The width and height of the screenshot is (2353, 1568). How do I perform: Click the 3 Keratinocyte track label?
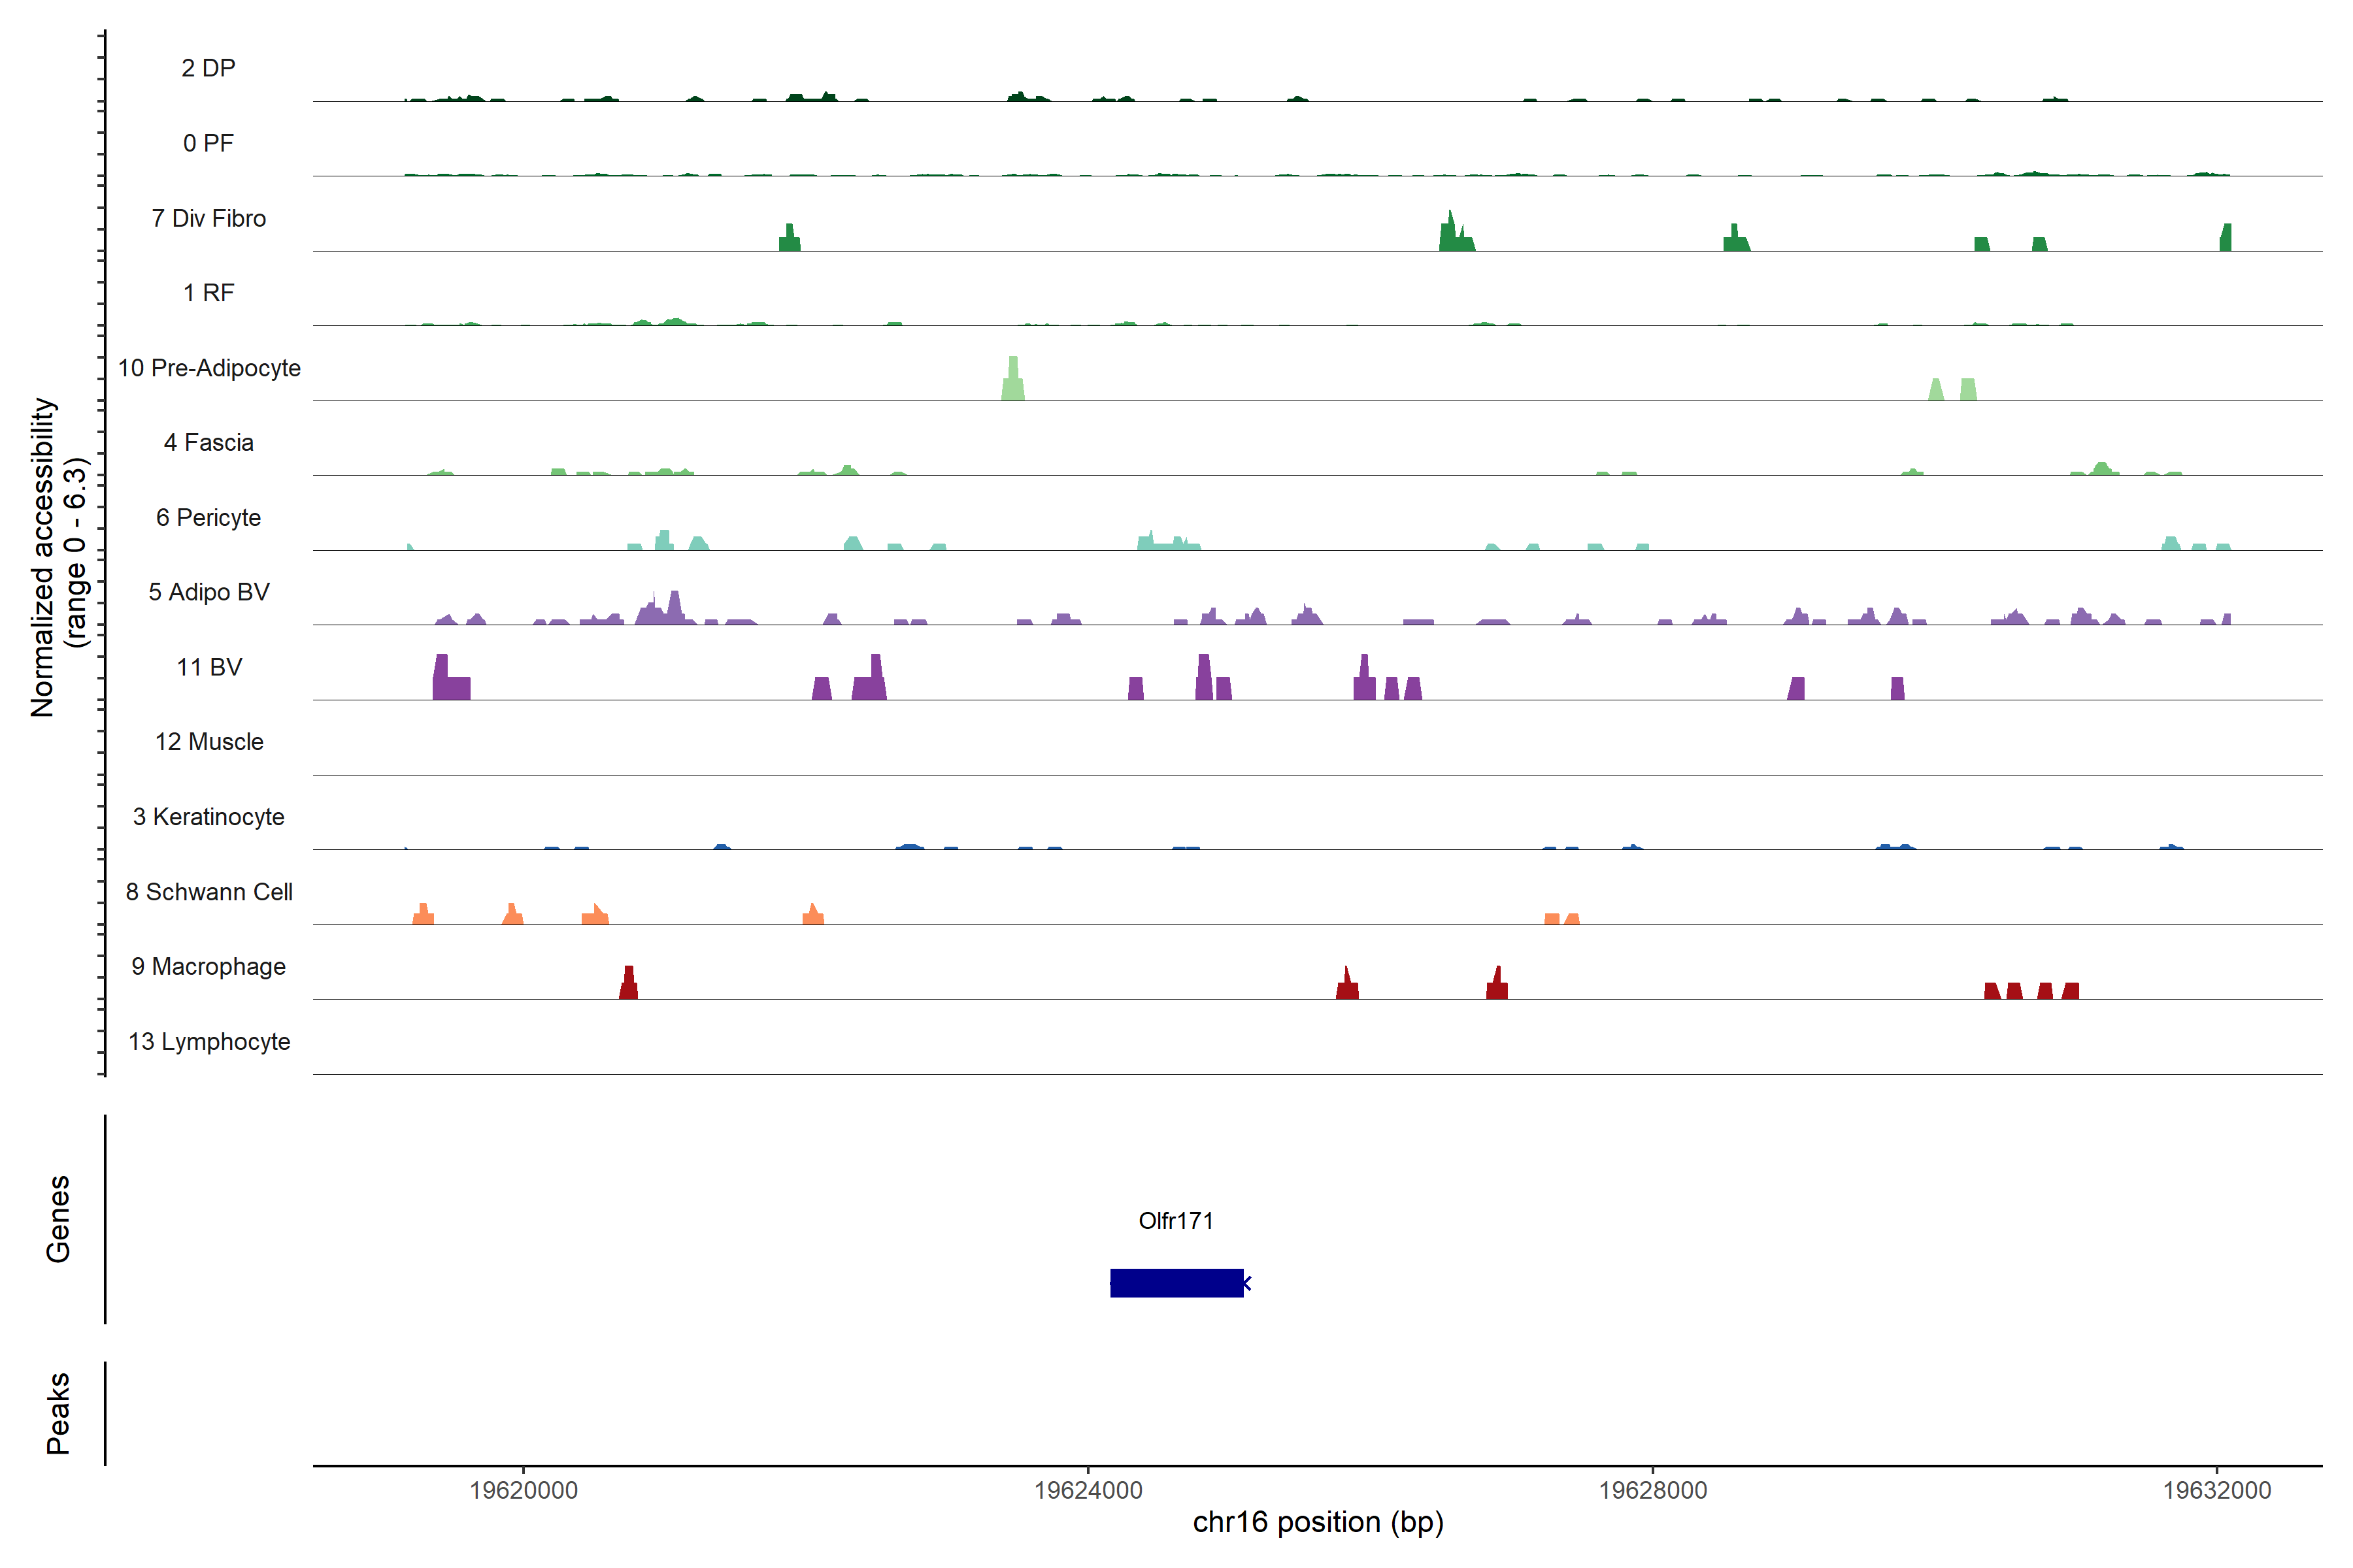tap(208, 817)
